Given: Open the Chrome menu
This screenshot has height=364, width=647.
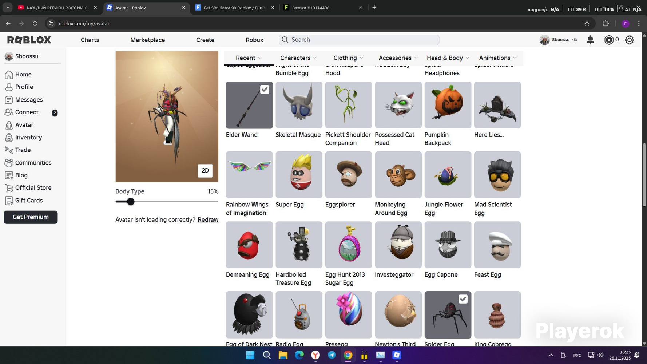Looking at the screenshot, I should (x=639, y=24).
